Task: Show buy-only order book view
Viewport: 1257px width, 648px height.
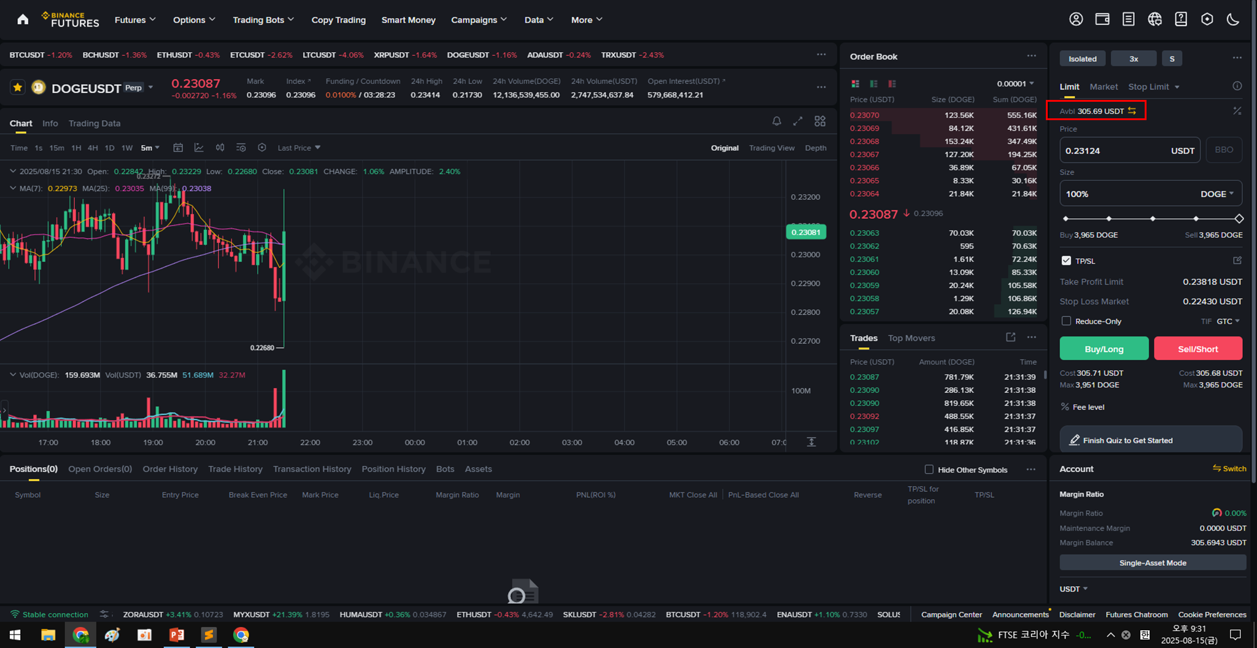Action: [873, 83]
